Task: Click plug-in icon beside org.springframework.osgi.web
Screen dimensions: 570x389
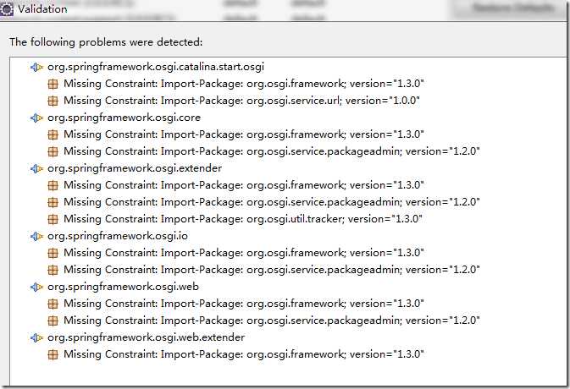Action: point(36,287)
